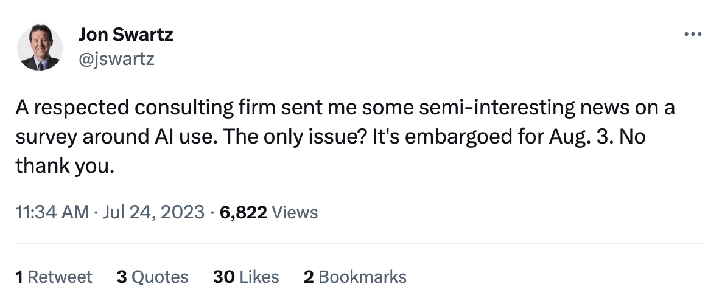Screen dimensions: 722x298
Task: Click the @jswartz handle
Action: coord(116,59)
